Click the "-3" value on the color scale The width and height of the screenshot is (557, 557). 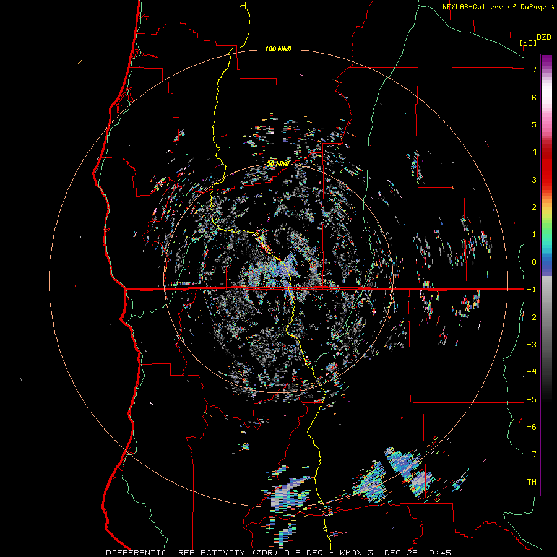[532, 345]
